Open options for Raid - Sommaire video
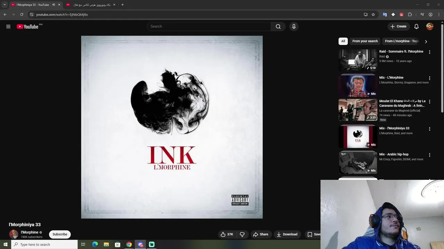 point(429,52)
